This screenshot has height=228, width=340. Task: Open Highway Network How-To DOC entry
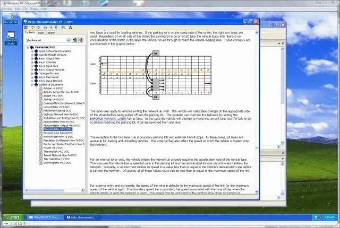pos(61,114)
